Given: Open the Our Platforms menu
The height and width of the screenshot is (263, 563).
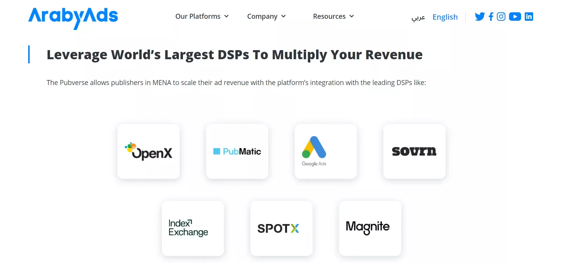Looking at the screenshot, I should [x=198, y=16].
